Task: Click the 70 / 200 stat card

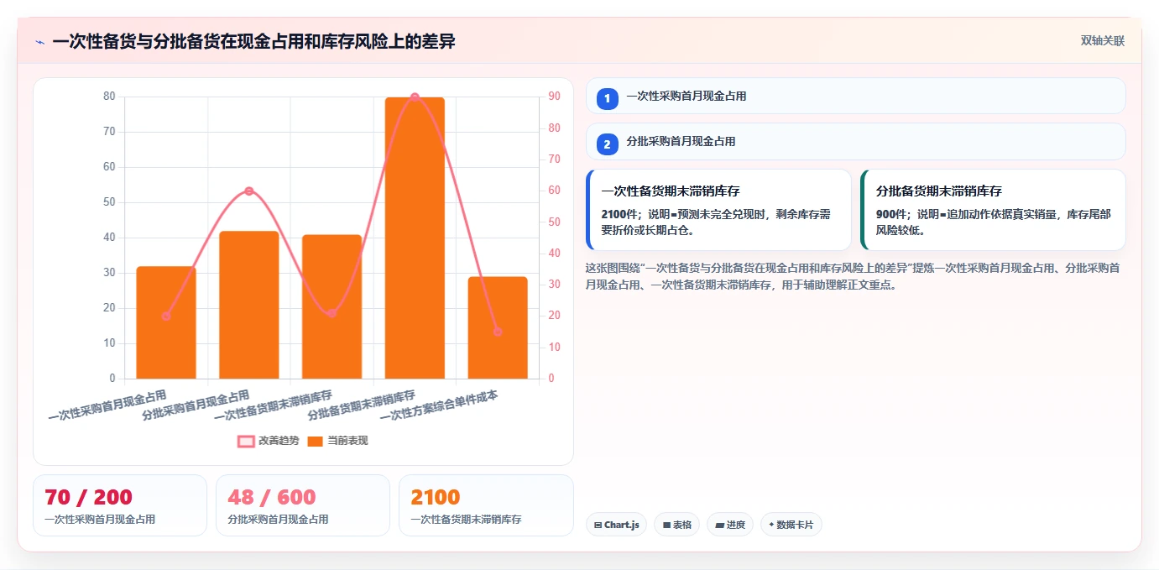Action: (119, 505)
